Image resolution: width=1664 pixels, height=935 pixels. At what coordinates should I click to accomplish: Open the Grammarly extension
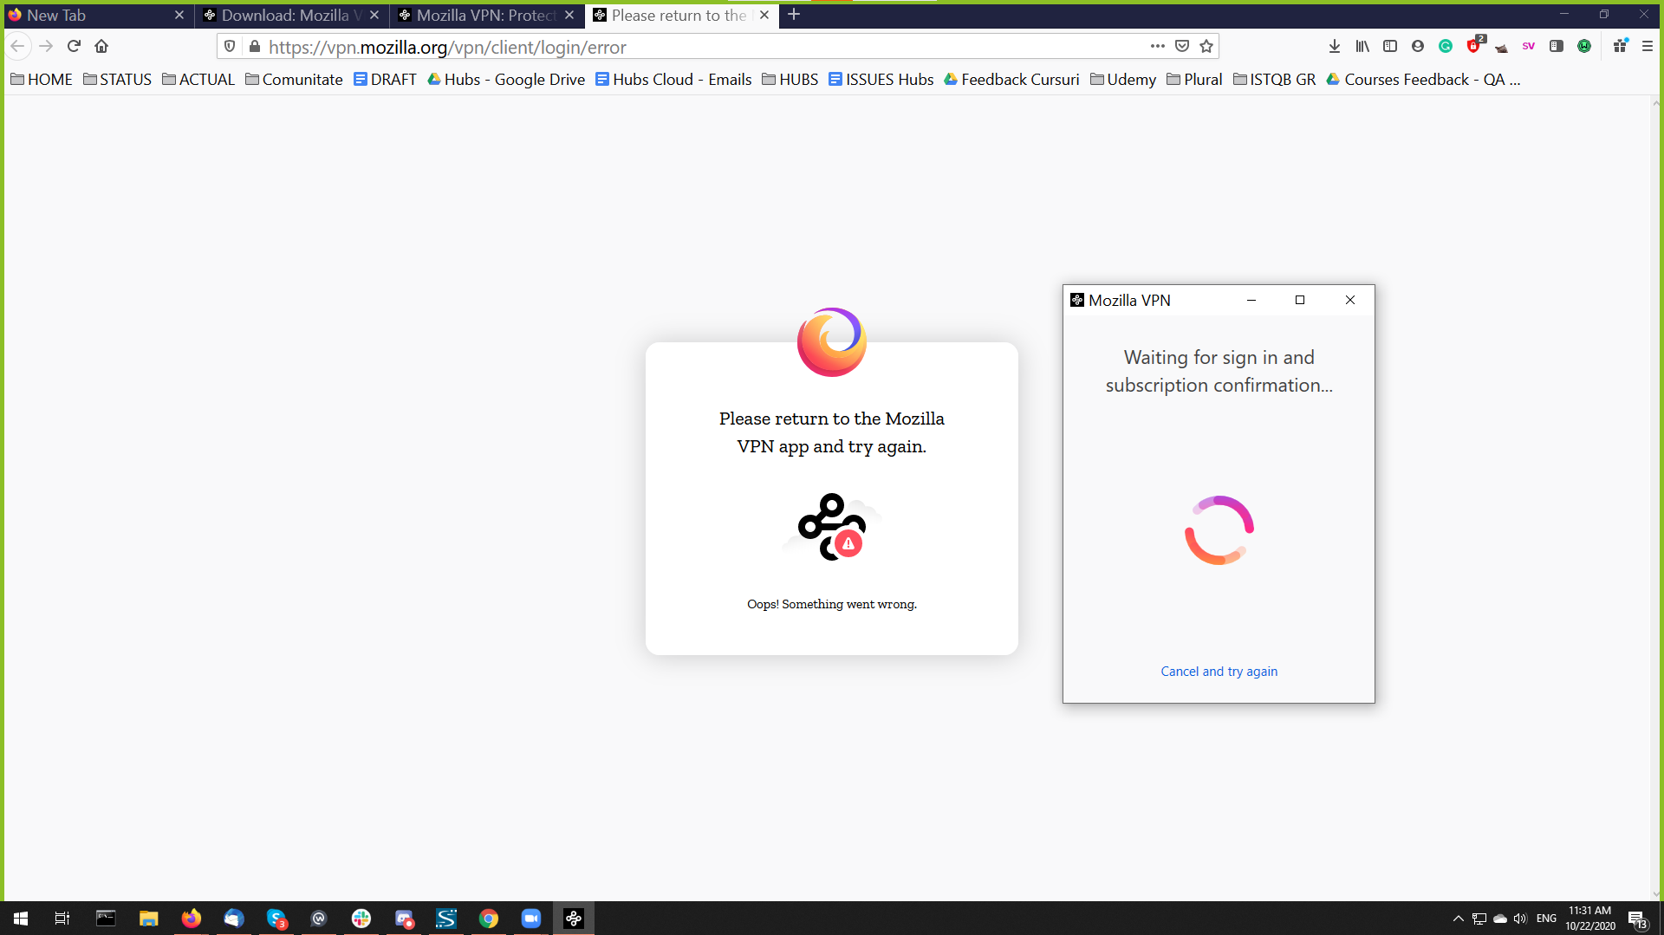tap(1446, 46)
